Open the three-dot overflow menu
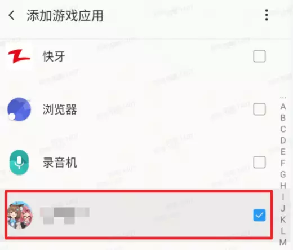Viewport: 293px width, 250px height. click(267, 15)
